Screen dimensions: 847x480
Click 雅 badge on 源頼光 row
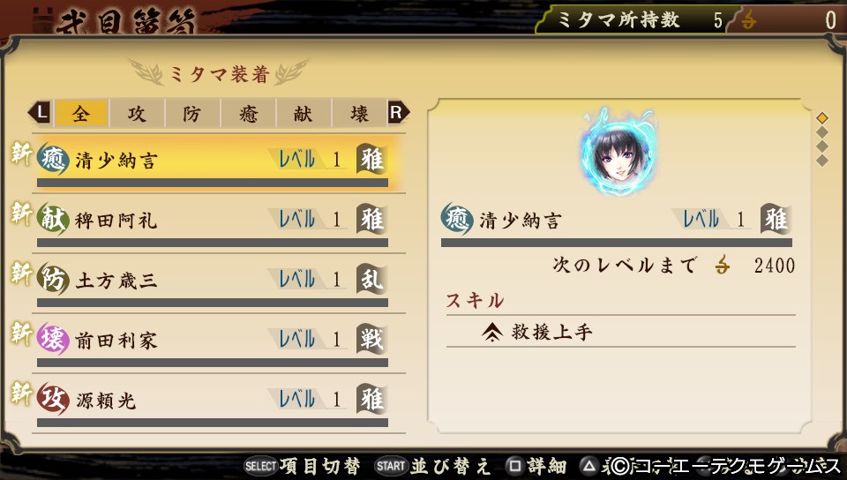371,399
